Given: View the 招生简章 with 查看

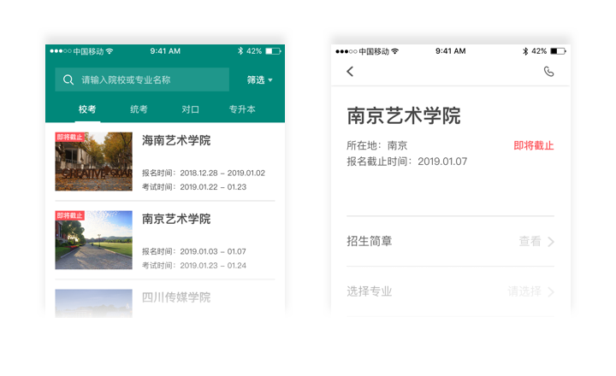Looking at the screenshot, I should (530, 241).
